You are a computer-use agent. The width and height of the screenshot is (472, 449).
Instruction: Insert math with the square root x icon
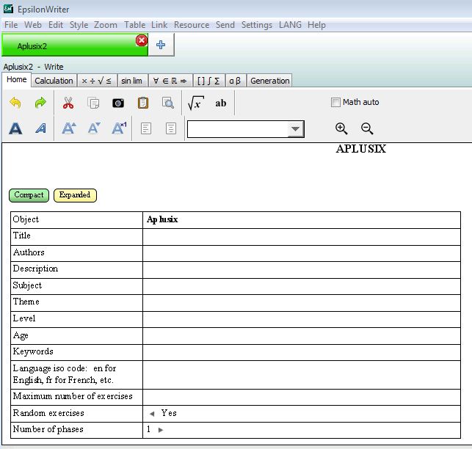(x=196, y=103)
